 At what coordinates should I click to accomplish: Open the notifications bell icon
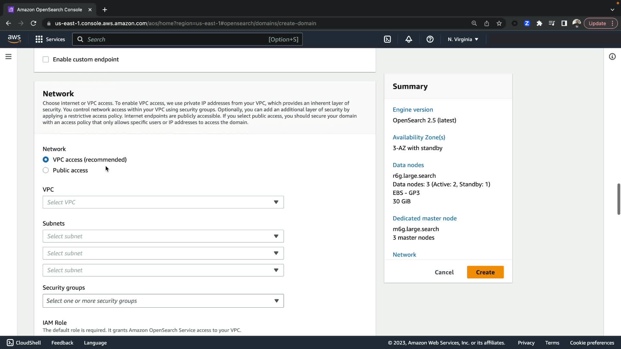409,39
